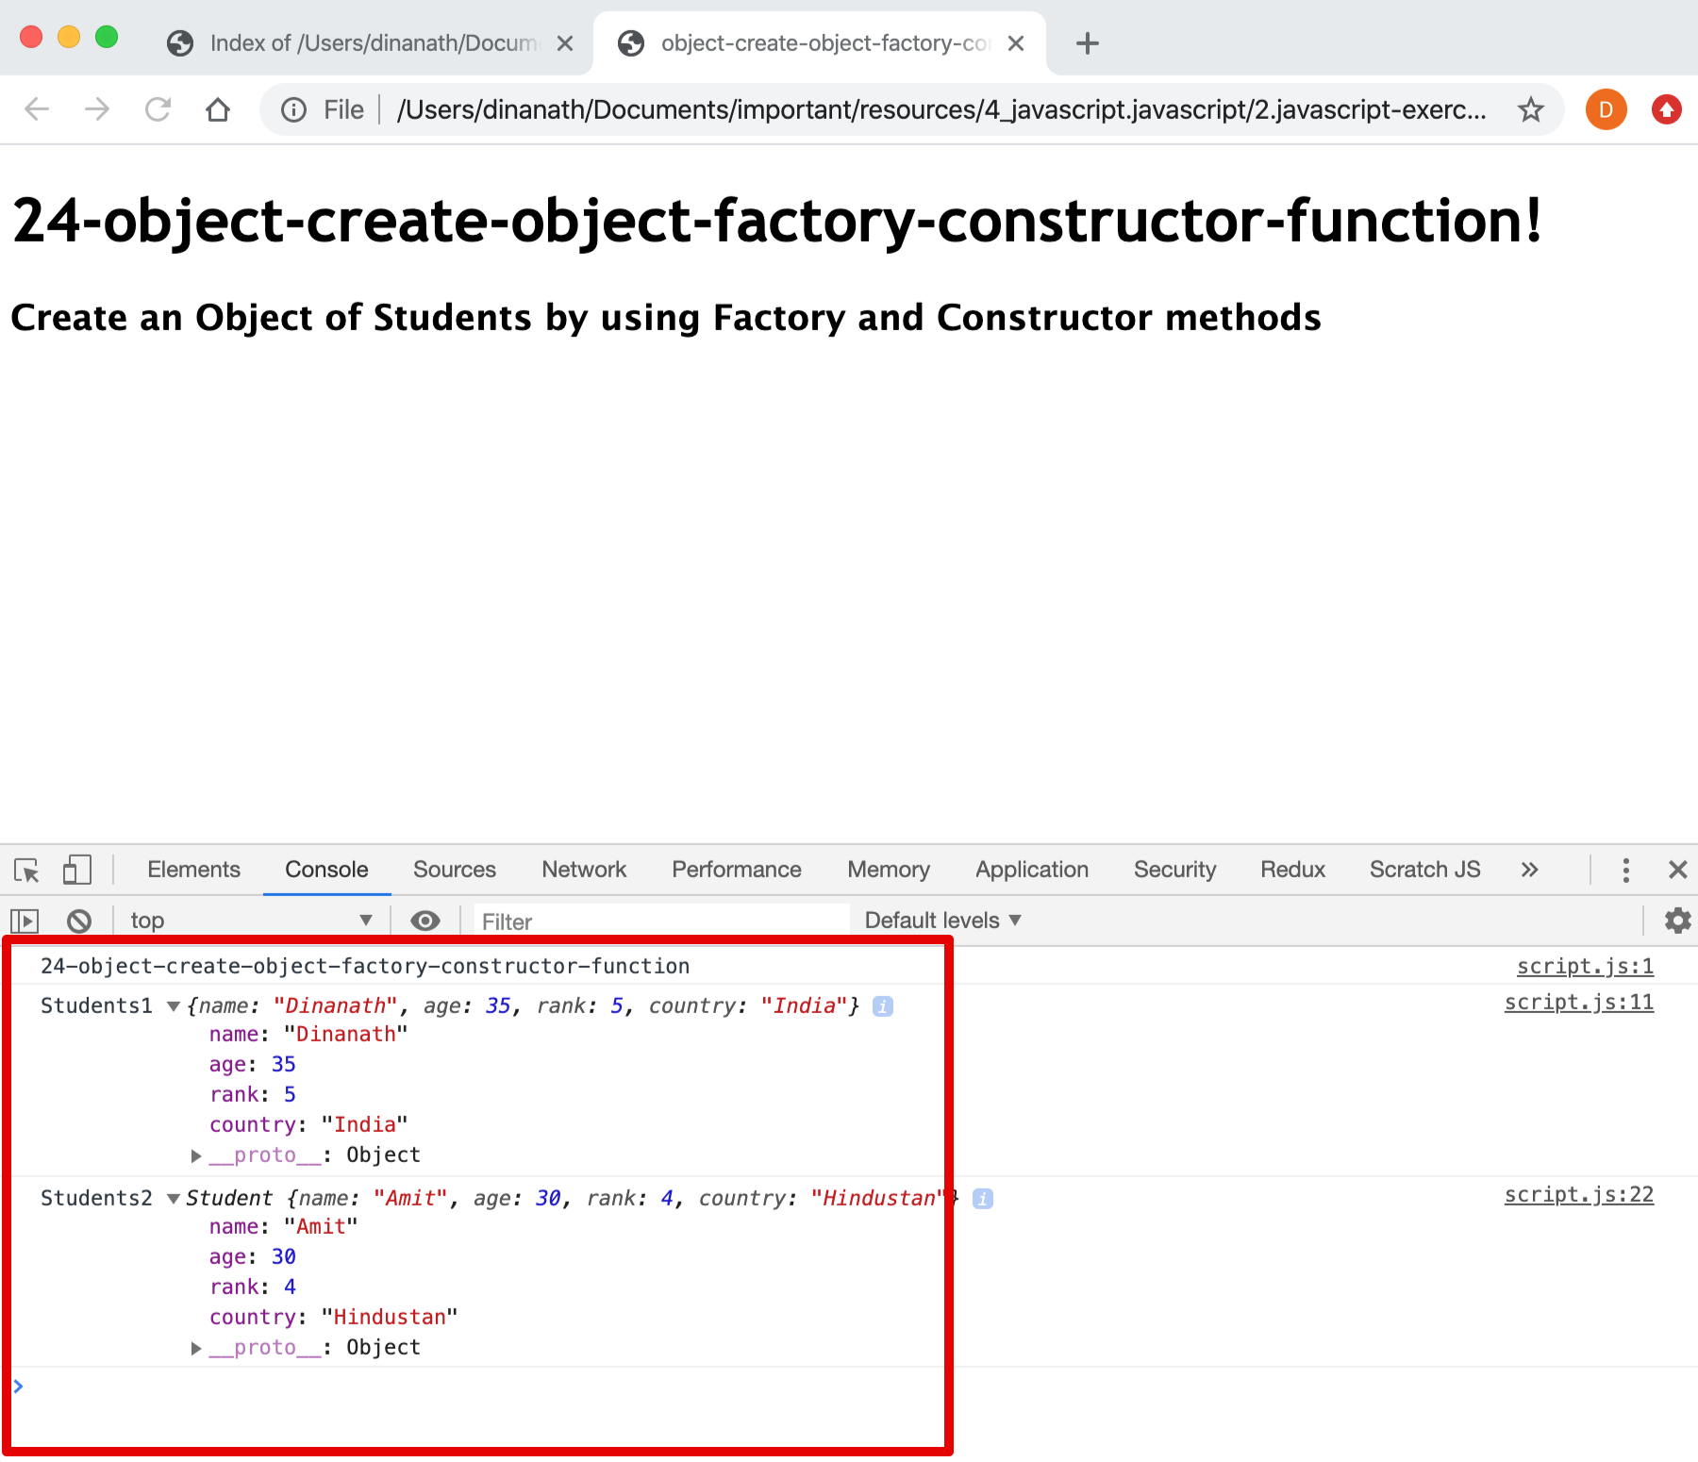
Task: Open the Security panel
Action: pos(1174,870)
